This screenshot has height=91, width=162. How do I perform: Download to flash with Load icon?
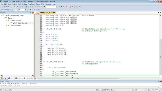(13, 10)
